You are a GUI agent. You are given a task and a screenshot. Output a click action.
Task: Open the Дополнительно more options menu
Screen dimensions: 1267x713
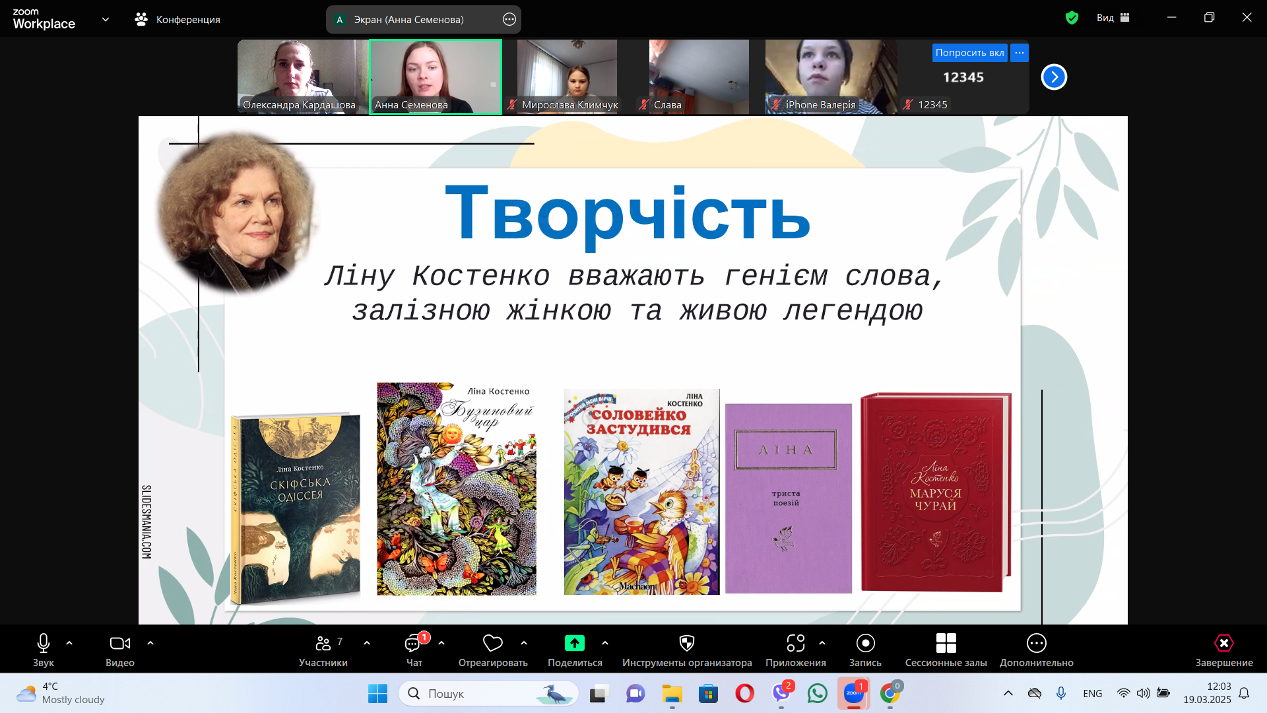click(1037, 650)
